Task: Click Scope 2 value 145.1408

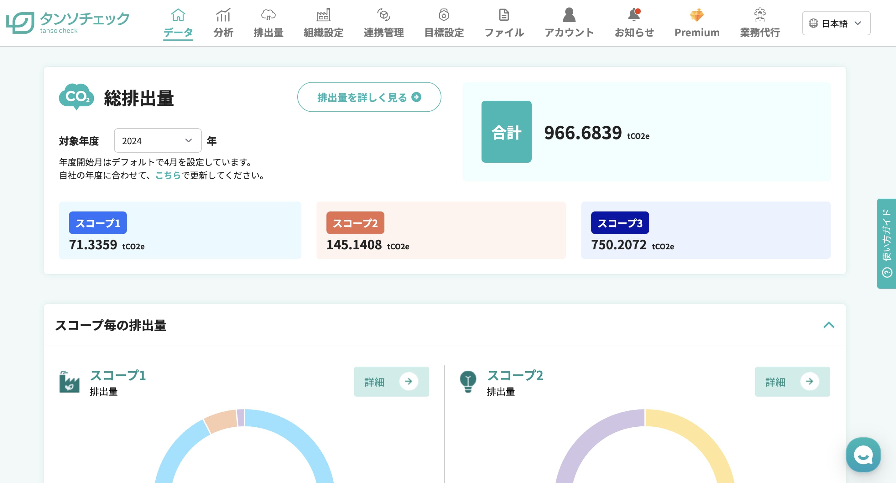Action: (354, 245)
